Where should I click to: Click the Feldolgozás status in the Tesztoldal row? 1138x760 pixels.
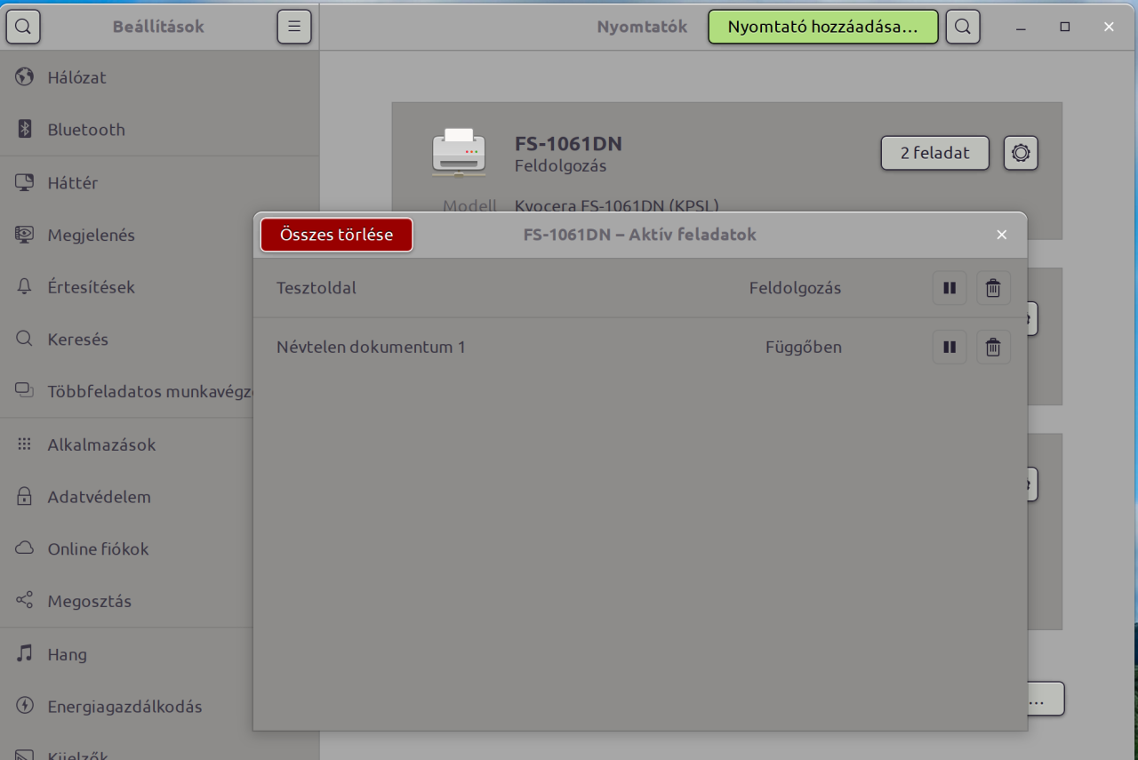795,288
